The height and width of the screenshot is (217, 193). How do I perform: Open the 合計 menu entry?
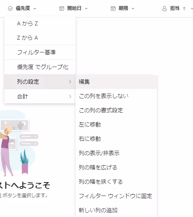pyautogui.click(x=40, y=96)
